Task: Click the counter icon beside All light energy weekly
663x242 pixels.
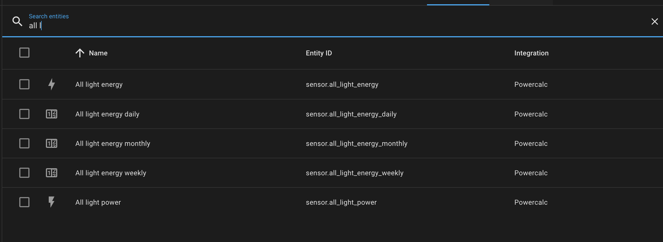Action: 52,173
